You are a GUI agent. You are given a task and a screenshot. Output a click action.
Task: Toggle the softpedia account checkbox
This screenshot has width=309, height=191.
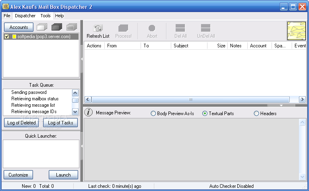pyautogui.click(x=7, y=37)
